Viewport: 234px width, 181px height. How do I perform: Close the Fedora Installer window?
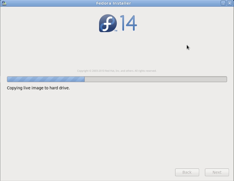(x=229, y=3)
